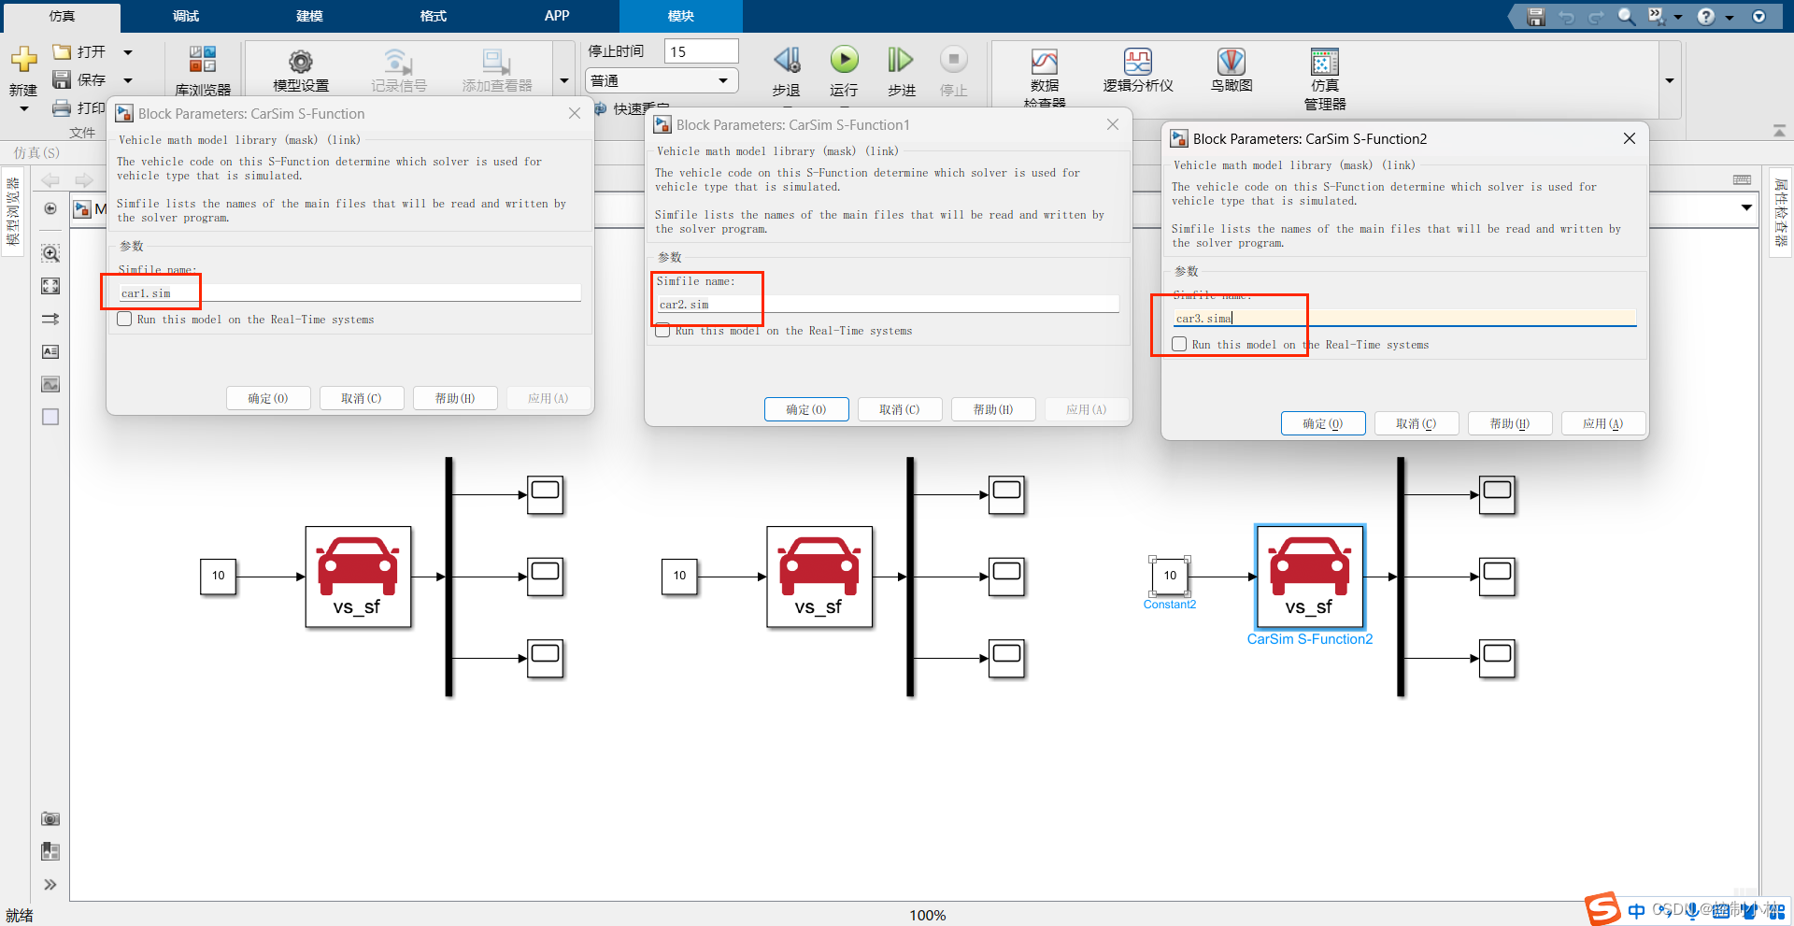
Task: Click 取消 in CarSim S-Function1 dialog
Action: tap(900, 409)
